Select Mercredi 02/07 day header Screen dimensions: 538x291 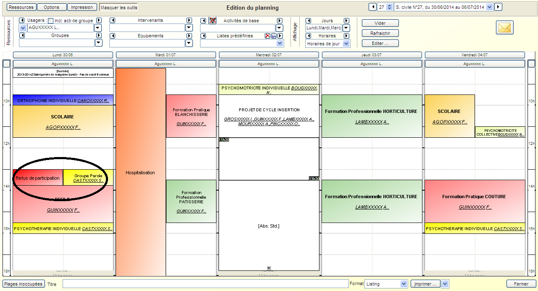[269, 55]
